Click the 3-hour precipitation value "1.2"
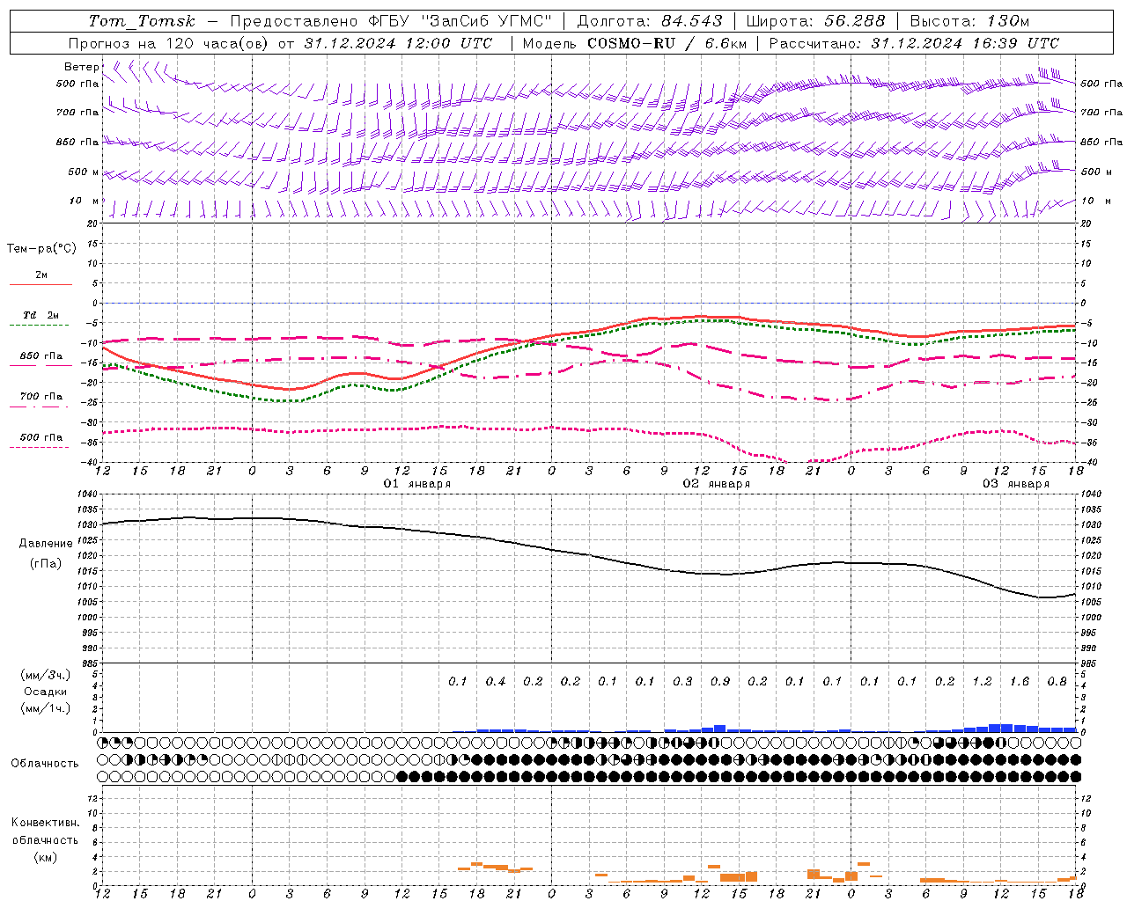Image resolution: width=1127 pixels, height=901 pixels. pyautogui.click(x=982, y=681)
